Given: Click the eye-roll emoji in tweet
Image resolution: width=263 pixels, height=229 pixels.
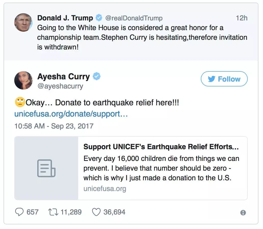Looking at the screenshot, I should click(20, 102).
